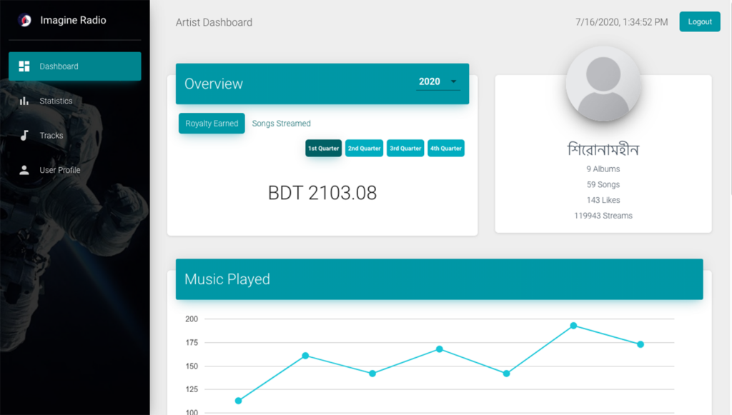Click the highest data point on chart

573,326
